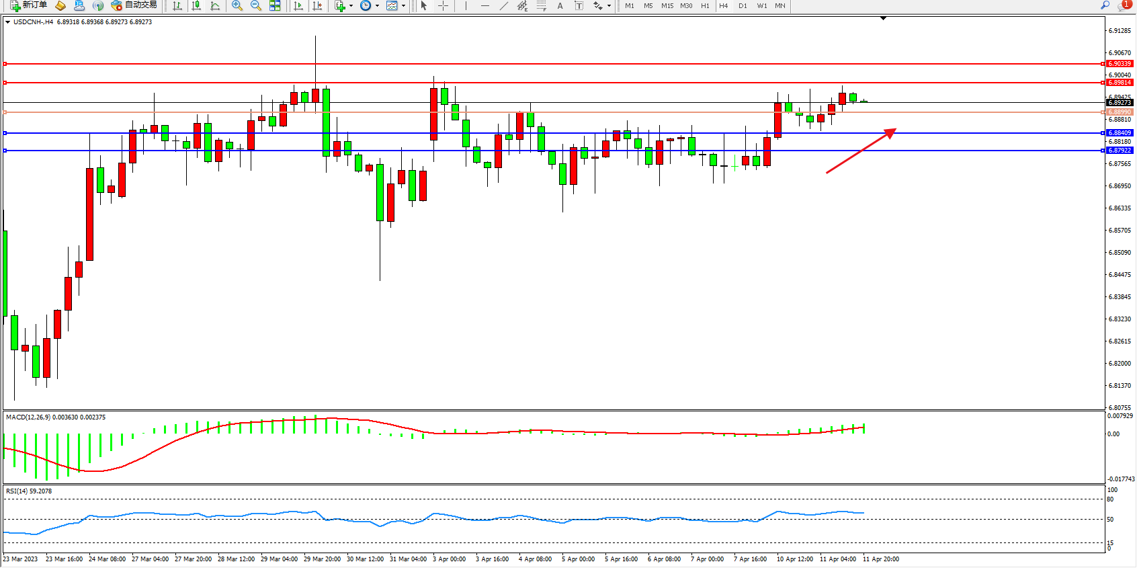The height and width of the screenshot is (568, 1137).
Task: Zoom in on the chart
Action: coord(237,5)
